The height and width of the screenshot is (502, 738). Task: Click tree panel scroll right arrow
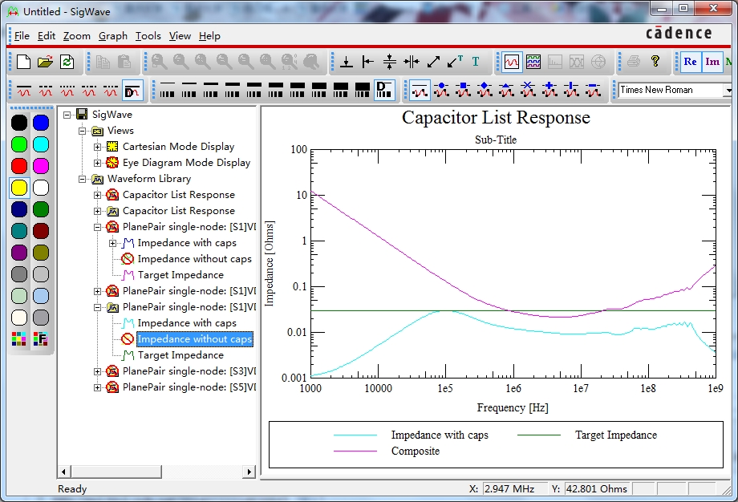pos(249,472)
